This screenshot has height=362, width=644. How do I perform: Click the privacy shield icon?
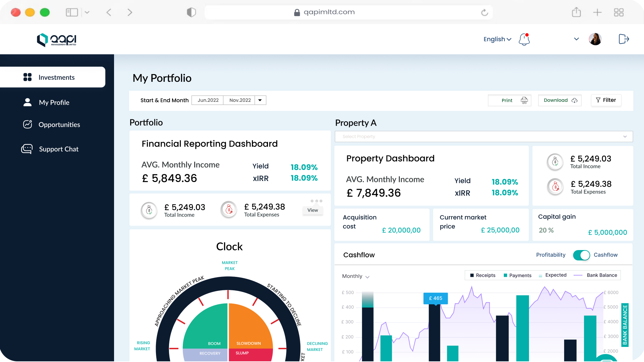tap(191, 12)
